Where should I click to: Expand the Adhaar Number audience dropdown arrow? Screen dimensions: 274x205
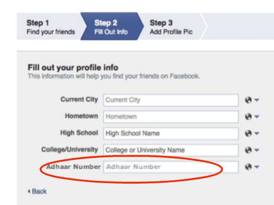pos(257,167)
